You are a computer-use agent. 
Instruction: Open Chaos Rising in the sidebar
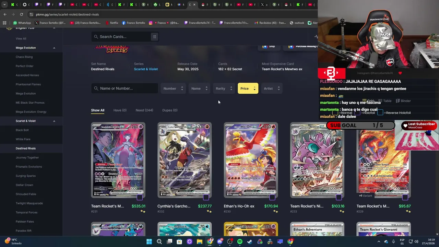[x=24, y=57]
